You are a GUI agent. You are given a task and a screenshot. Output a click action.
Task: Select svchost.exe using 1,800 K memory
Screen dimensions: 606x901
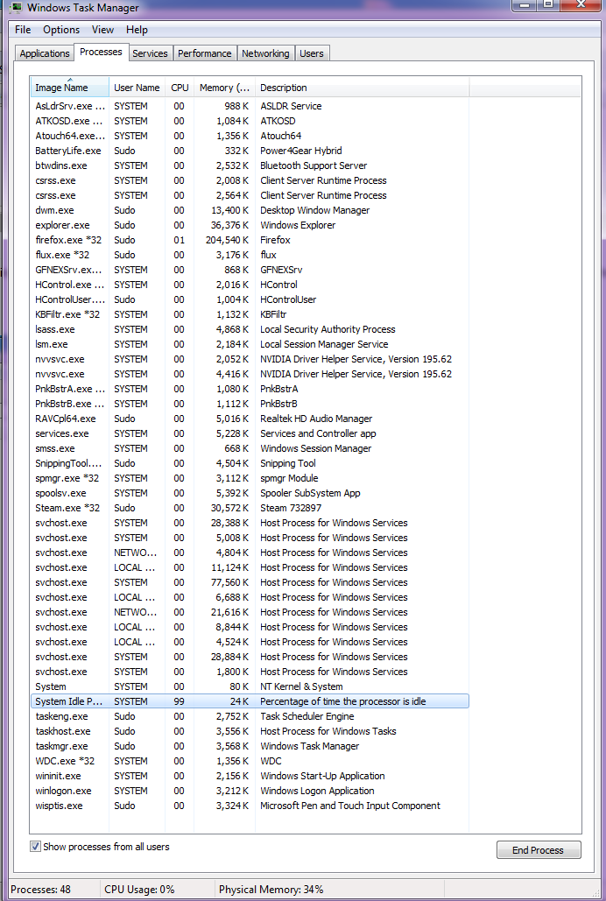point(250,672)
